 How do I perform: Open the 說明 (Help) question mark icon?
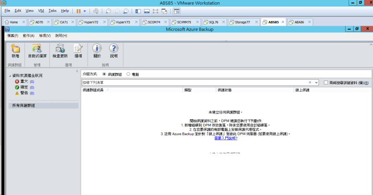point(113,51)
